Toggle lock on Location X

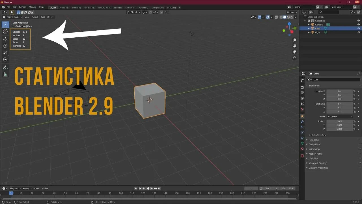(355, 91)
